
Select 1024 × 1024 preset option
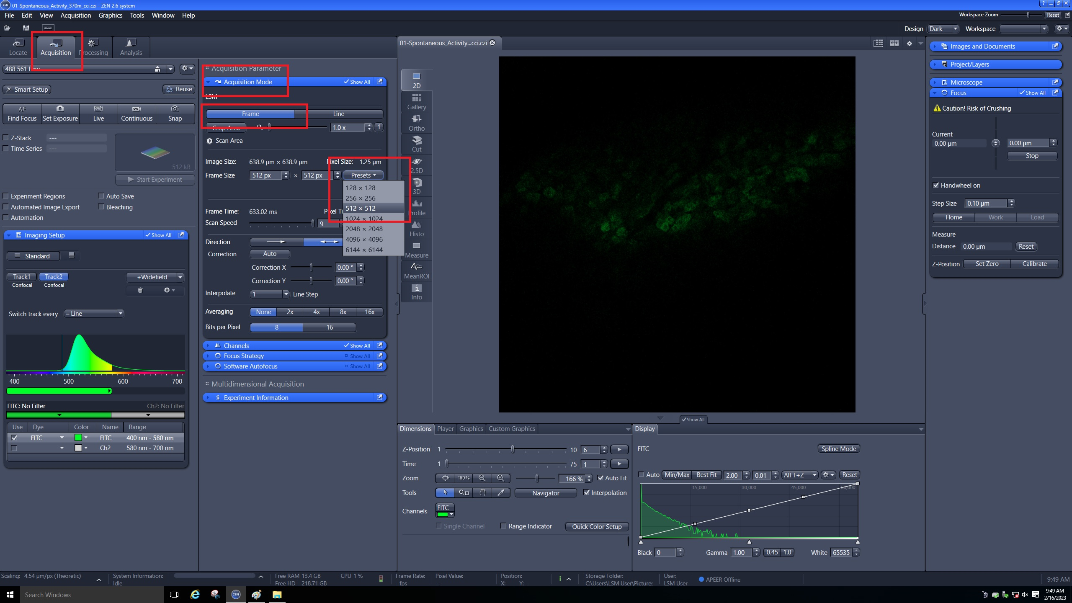[x=364, y=219]
